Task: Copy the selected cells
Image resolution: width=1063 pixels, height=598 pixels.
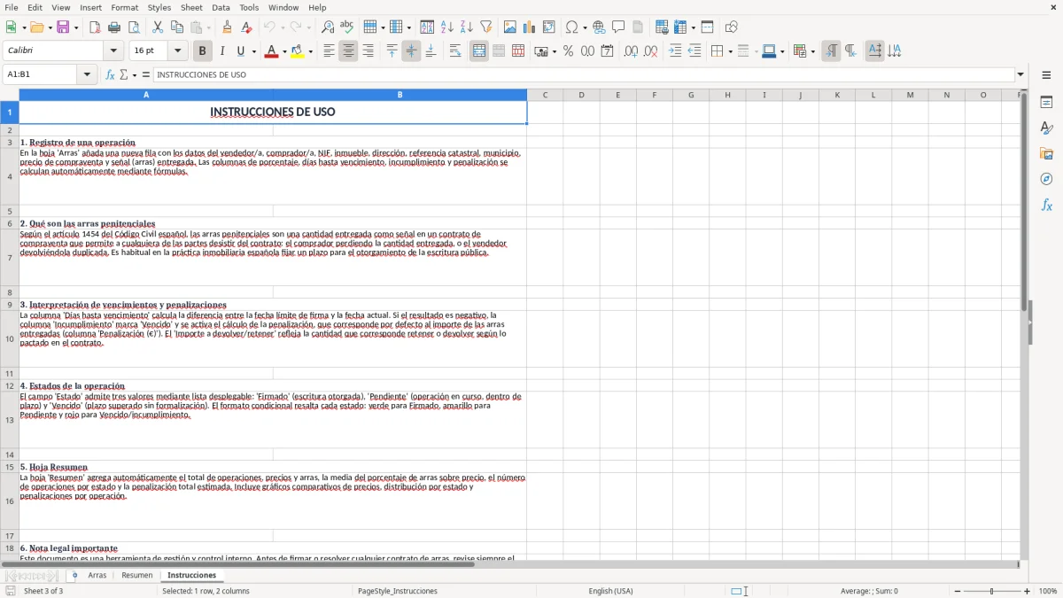Action: click(177, 27)
